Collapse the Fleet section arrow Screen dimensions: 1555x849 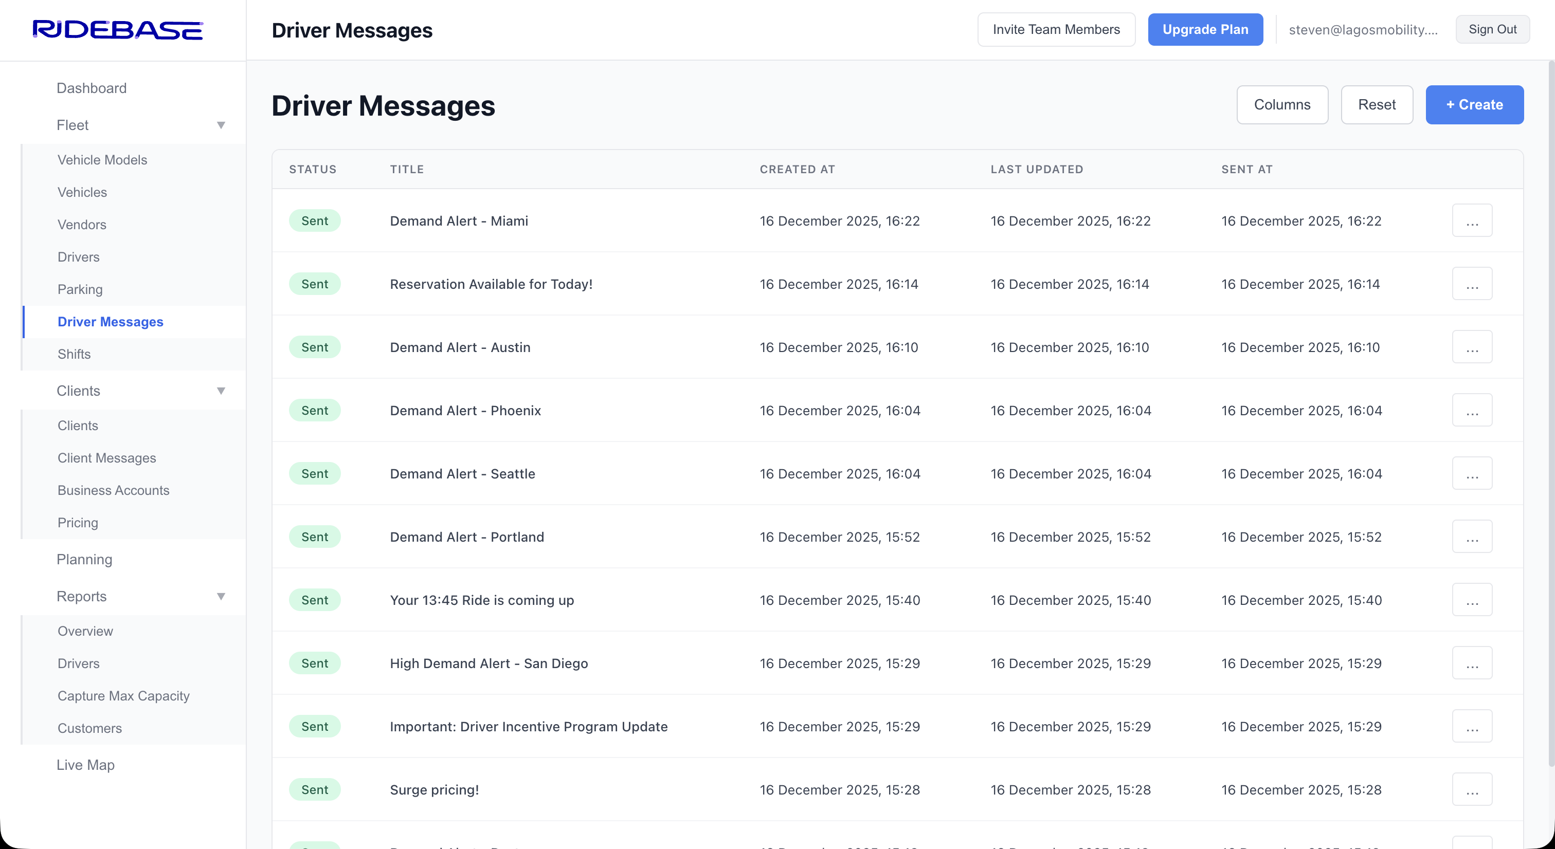tap(221, 125)
